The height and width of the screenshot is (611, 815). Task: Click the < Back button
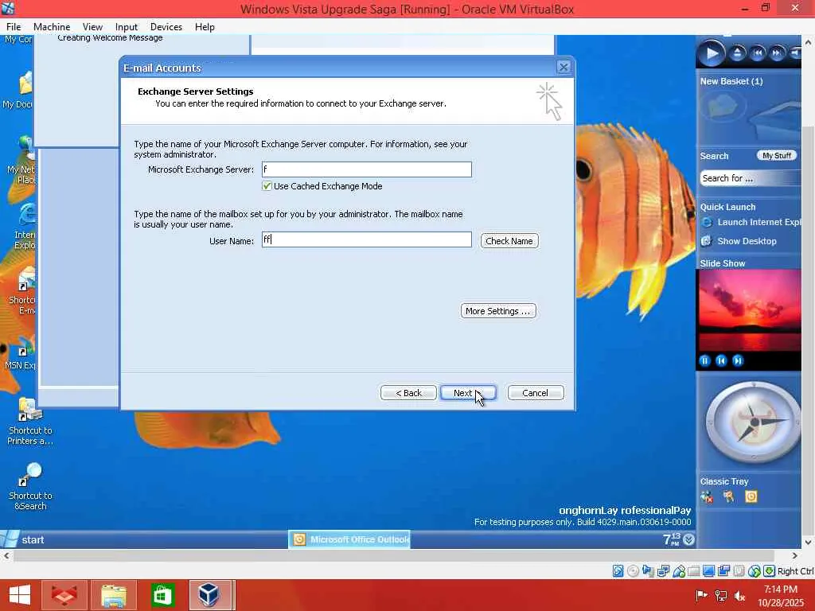point(408,393)
